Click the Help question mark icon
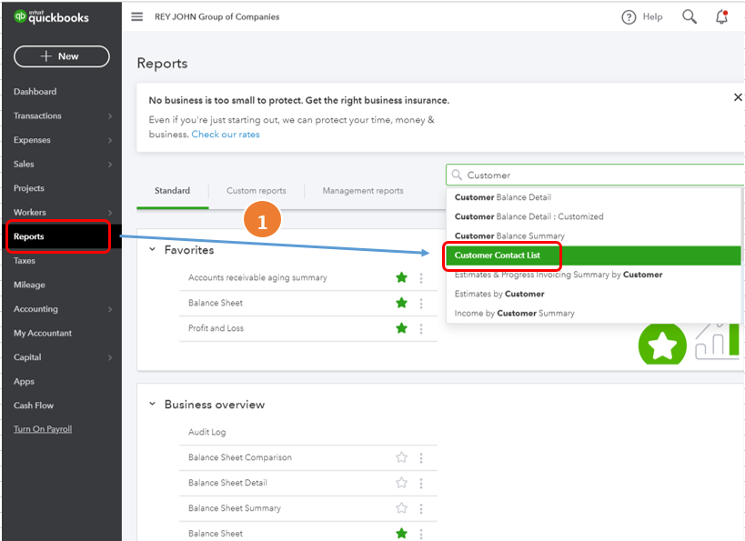The width and height of the screenshot is (745, 541). pos(629,17)
